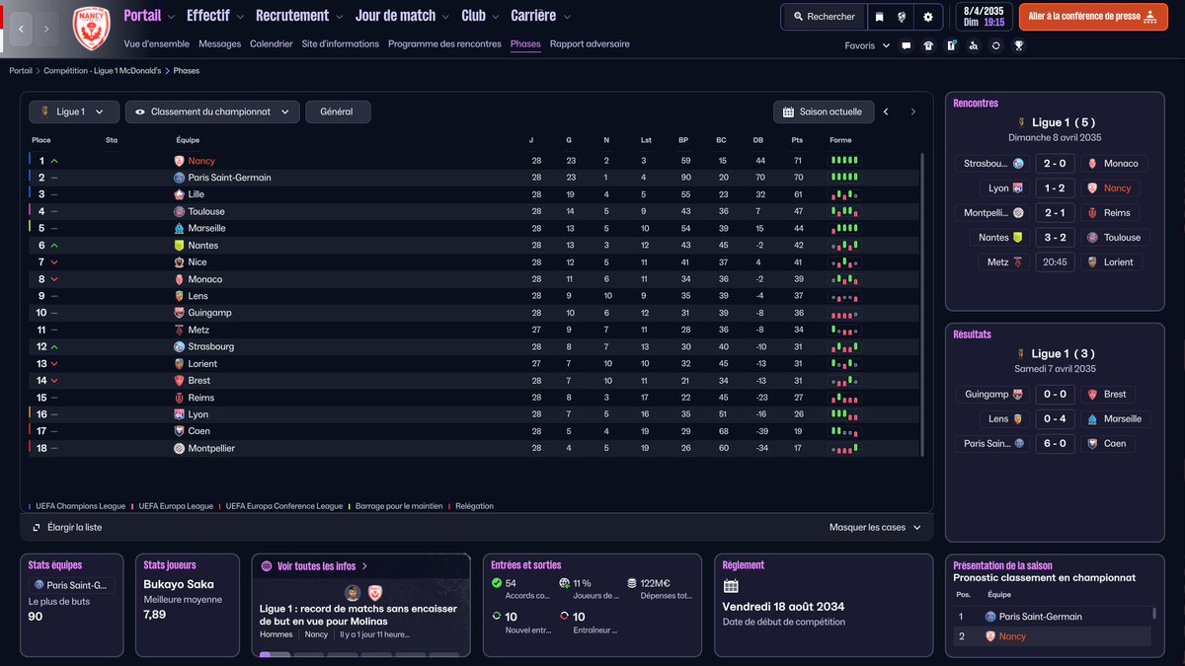Viewport: 1185px width, 666px height.
Task: Click the Élargir la liste link
Action: pos(74,527)
